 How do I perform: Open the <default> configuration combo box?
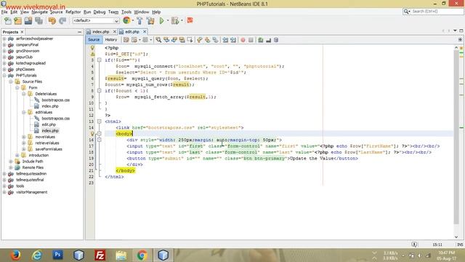[x=95, y=20]
